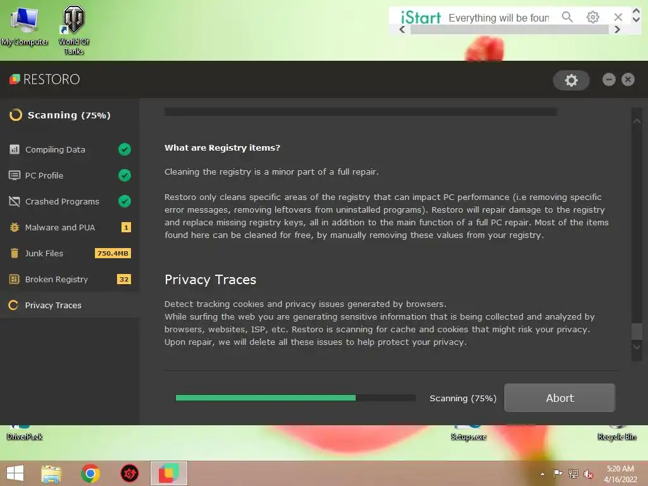Click the Restoro content scrollbar down arrow
Image resolution: width=648 pixels, height=486 pixels.
[637, 347]
